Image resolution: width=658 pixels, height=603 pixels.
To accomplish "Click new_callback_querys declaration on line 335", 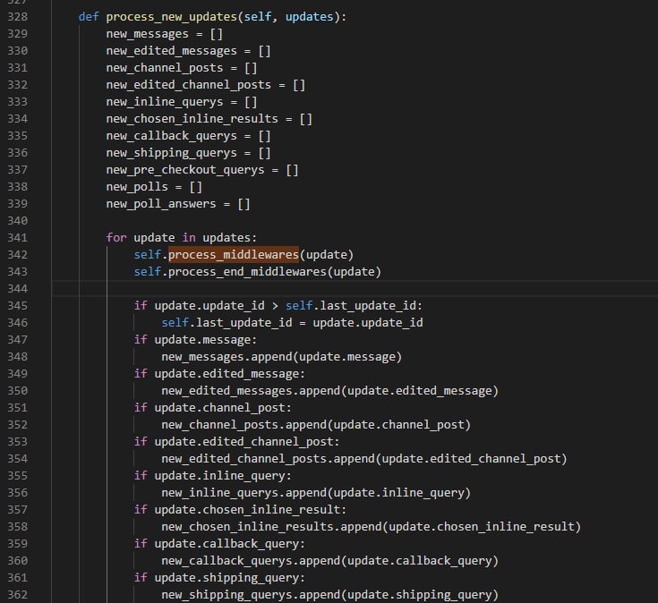I will [x=188, y=136].
